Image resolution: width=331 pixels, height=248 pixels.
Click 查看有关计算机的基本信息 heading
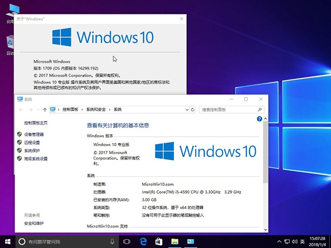118,126
